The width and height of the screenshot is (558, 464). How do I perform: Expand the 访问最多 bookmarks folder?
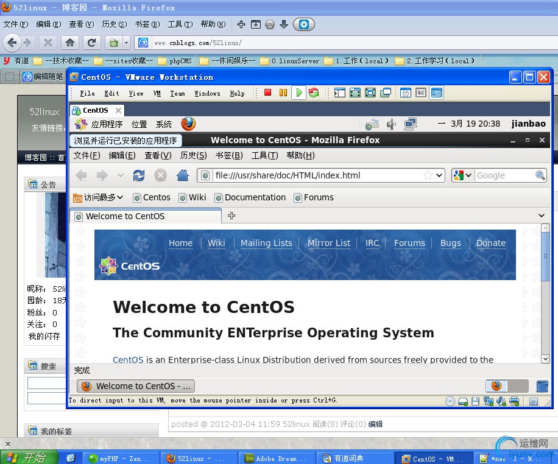[98, 197]
